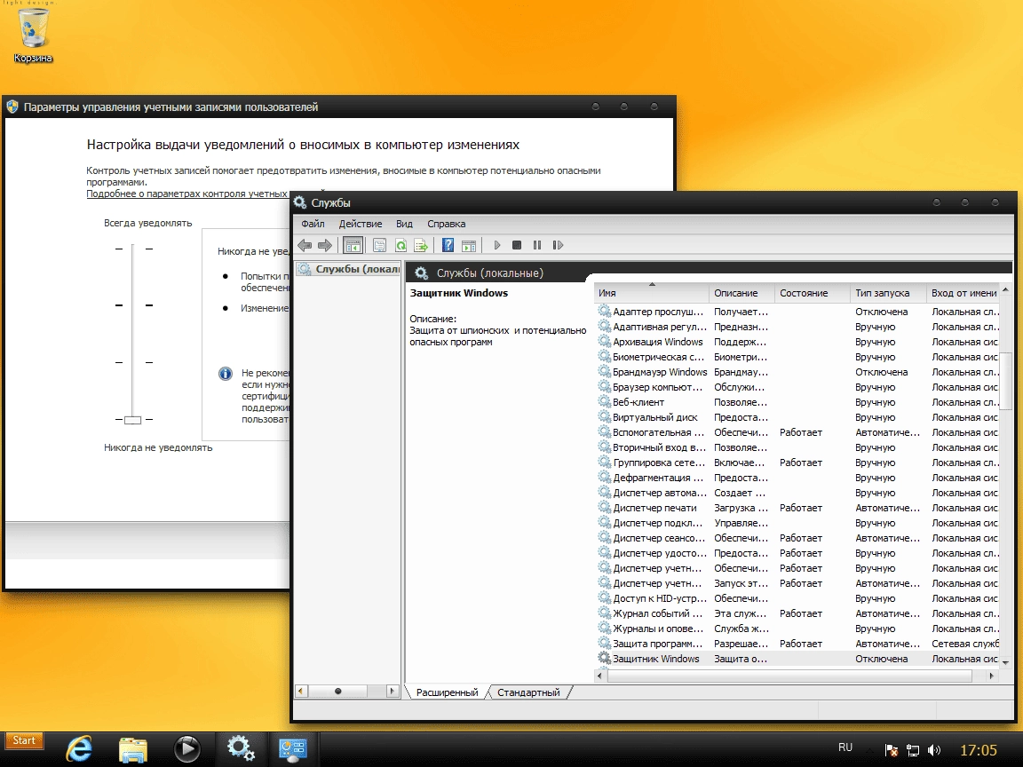Open the Properties toolbar icon in Services
The height and width of the screenshot is (767, 1023).
click(x=380, y=245)
